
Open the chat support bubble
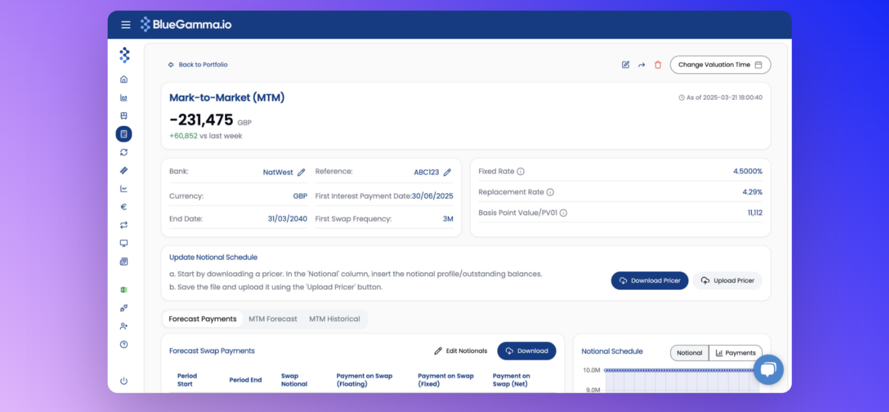768,370
